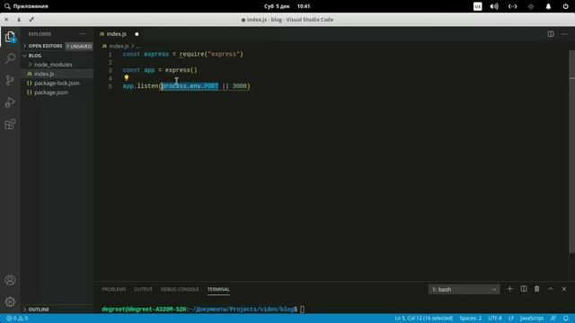Open the Search view in activity bar
The height and width of the screenshot is (323, 575).
point(10,58)
